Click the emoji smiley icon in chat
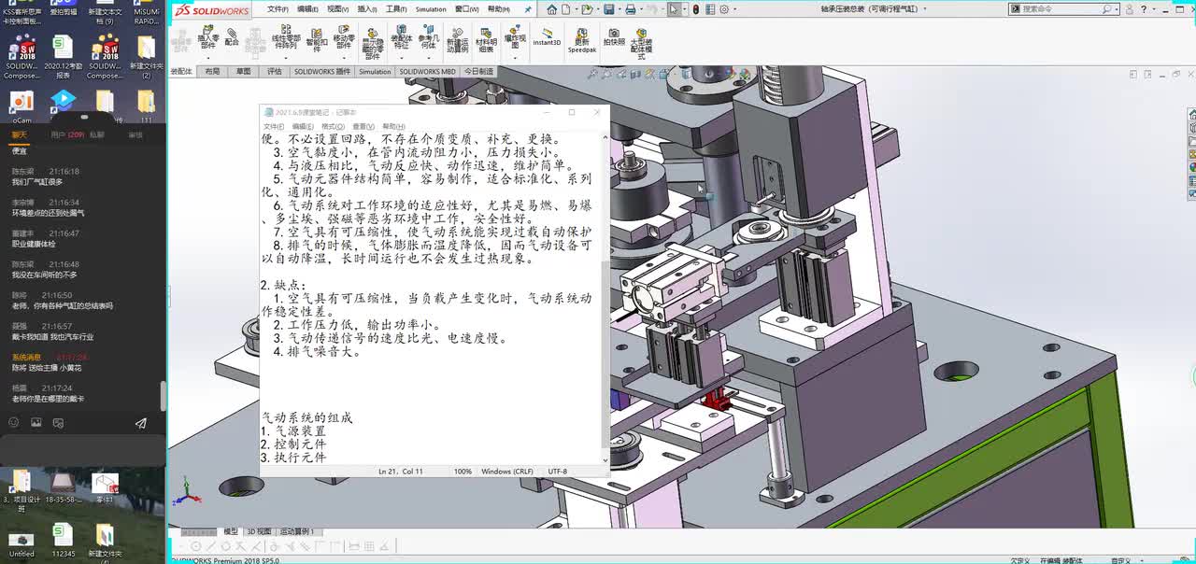The height and width of the screenshot is (564, 1196). tap(14, 422)
